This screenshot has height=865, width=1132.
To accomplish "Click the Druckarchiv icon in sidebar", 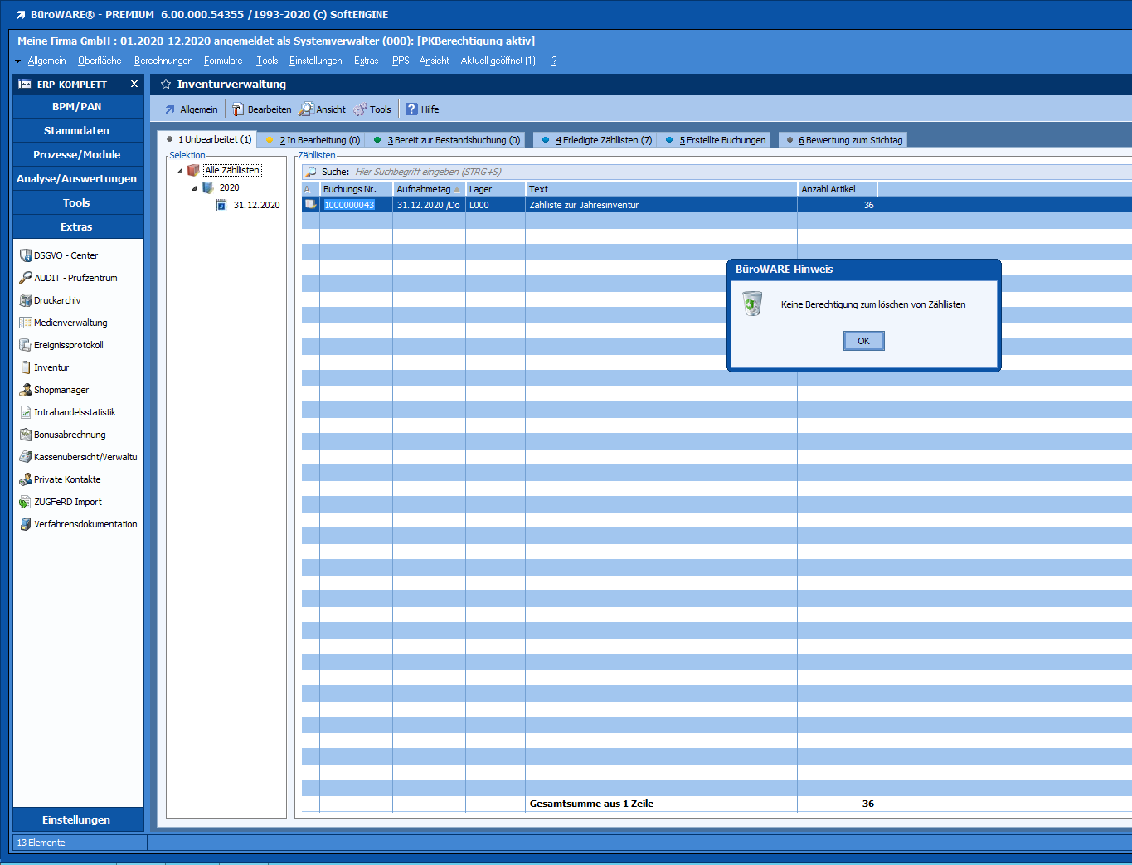I will coord(26,300).
